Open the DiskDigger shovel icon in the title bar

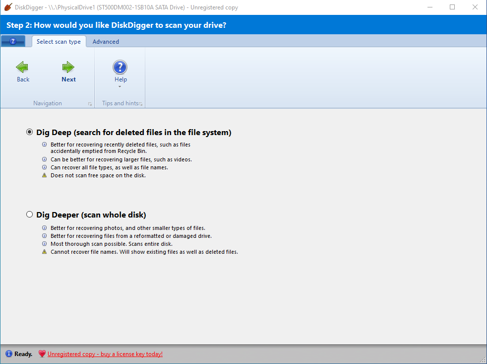(8, 7)
